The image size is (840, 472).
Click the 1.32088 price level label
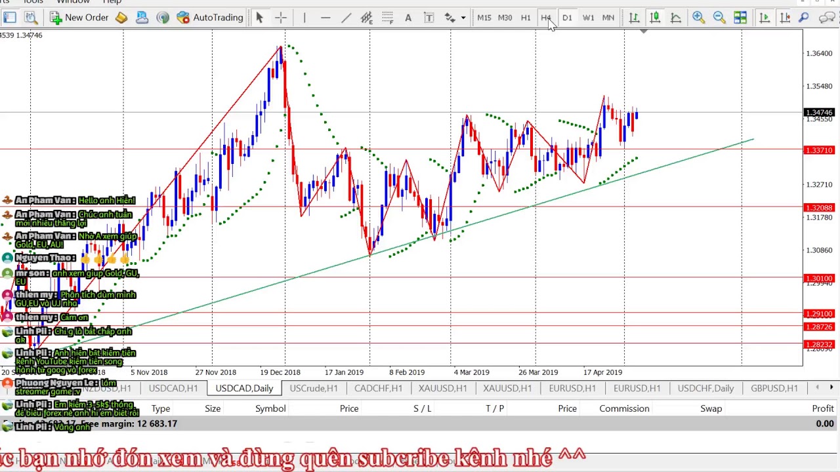(819, 208)
